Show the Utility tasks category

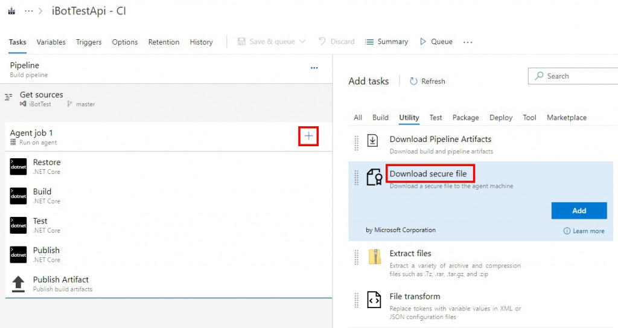(x=409, y=118)
